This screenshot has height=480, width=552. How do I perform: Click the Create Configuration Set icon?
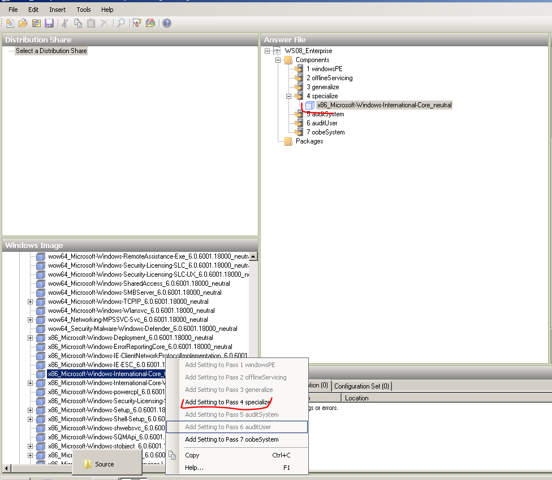tap(150, 23)
